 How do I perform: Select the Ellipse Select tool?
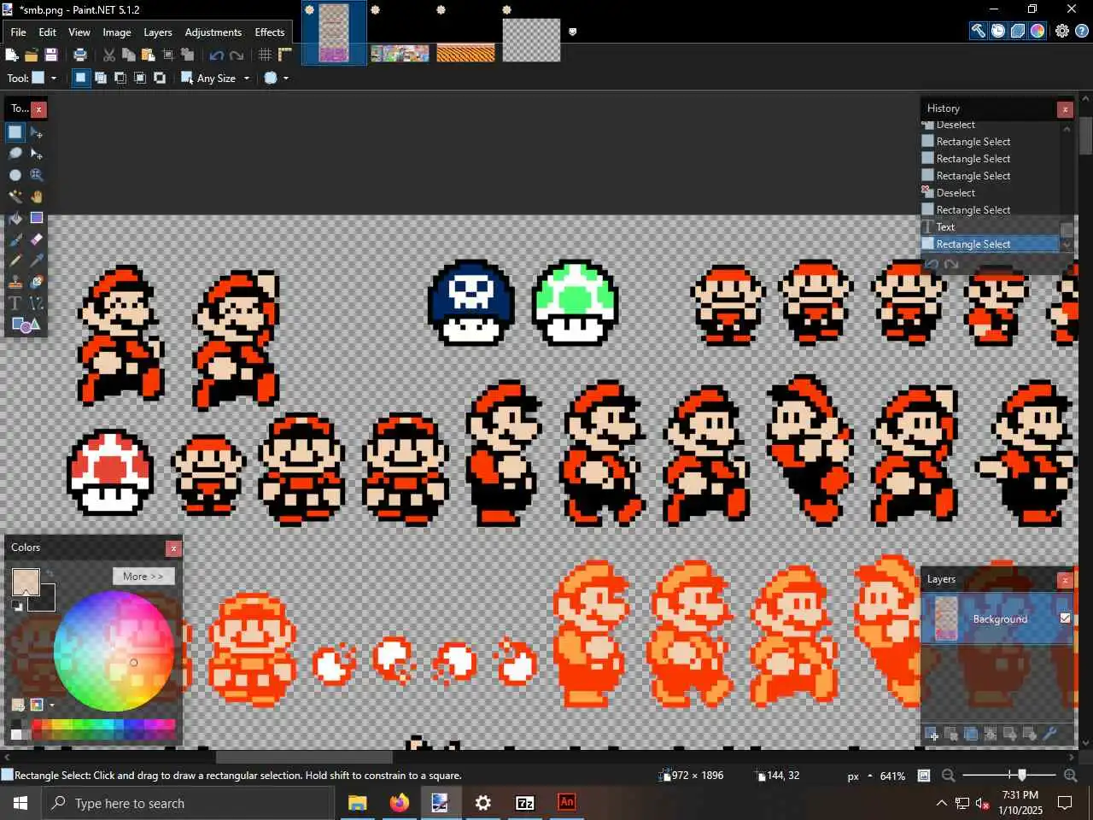point(15,175)
